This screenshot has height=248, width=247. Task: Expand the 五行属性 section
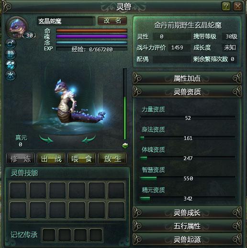(187, 226)
